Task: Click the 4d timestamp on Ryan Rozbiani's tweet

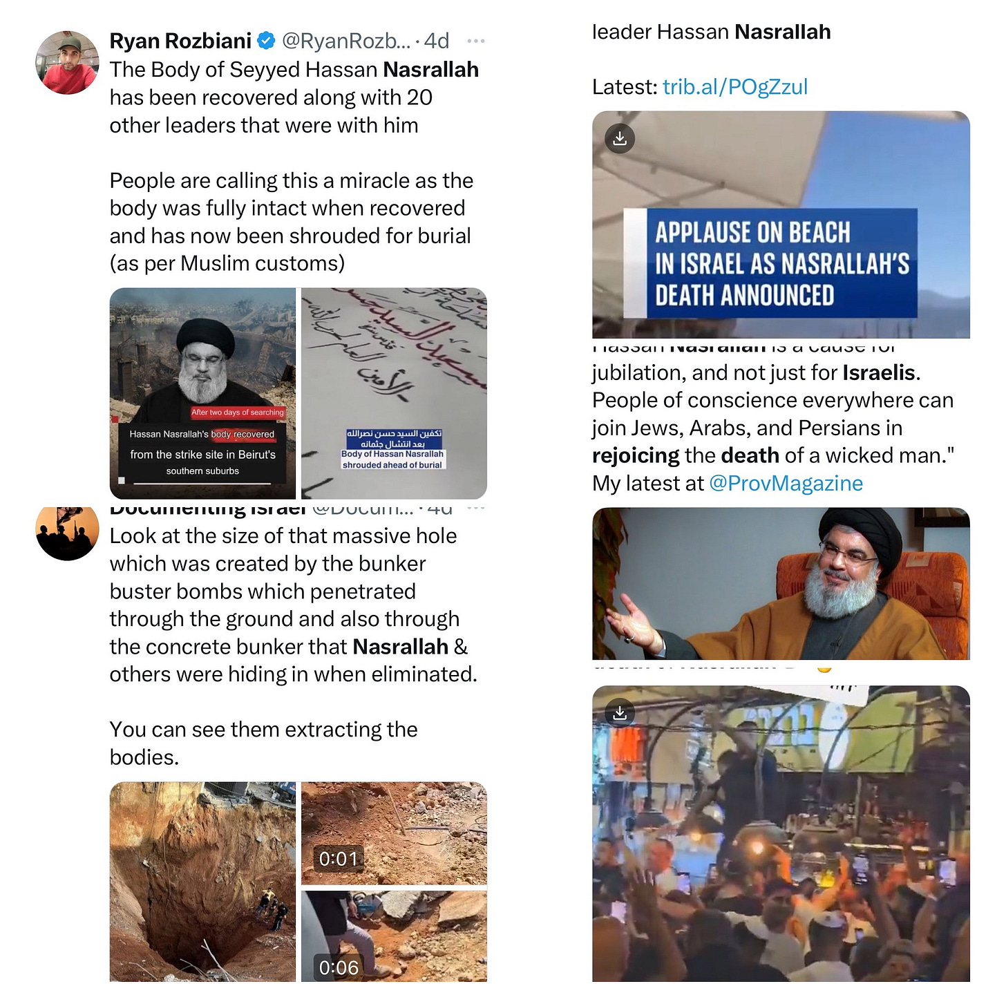Action: [x=437, y=41]
